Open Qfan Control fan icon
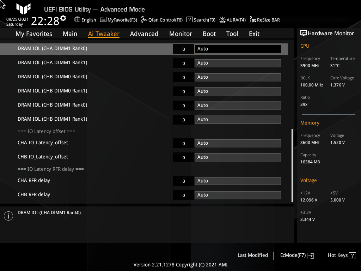 tap(144, 20)
